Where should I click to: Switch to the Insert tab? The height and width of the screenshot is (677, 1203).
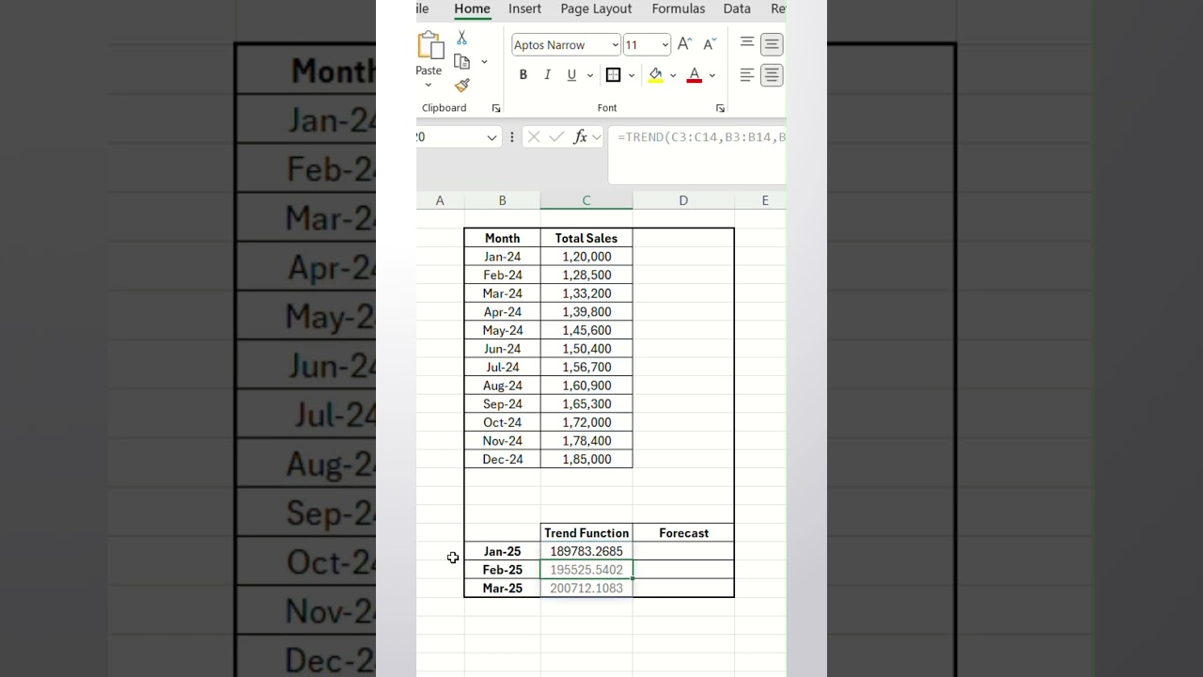coord(524,8)
